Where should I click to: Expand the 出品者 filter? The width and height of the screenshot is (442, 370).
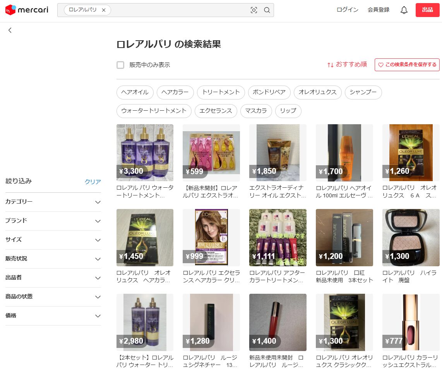click(53, 277)
